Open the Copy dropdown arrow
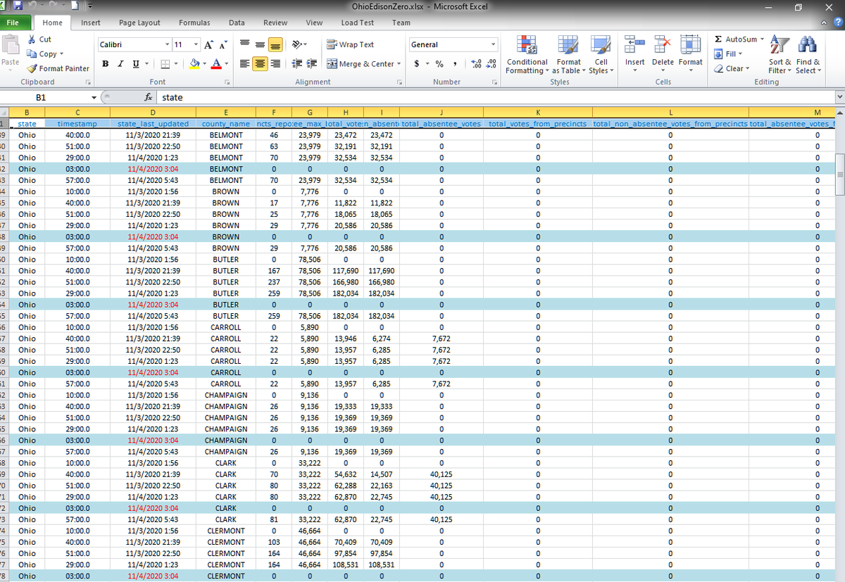Image resolution: width=845 pixels, height=582 pixels. 61,54
